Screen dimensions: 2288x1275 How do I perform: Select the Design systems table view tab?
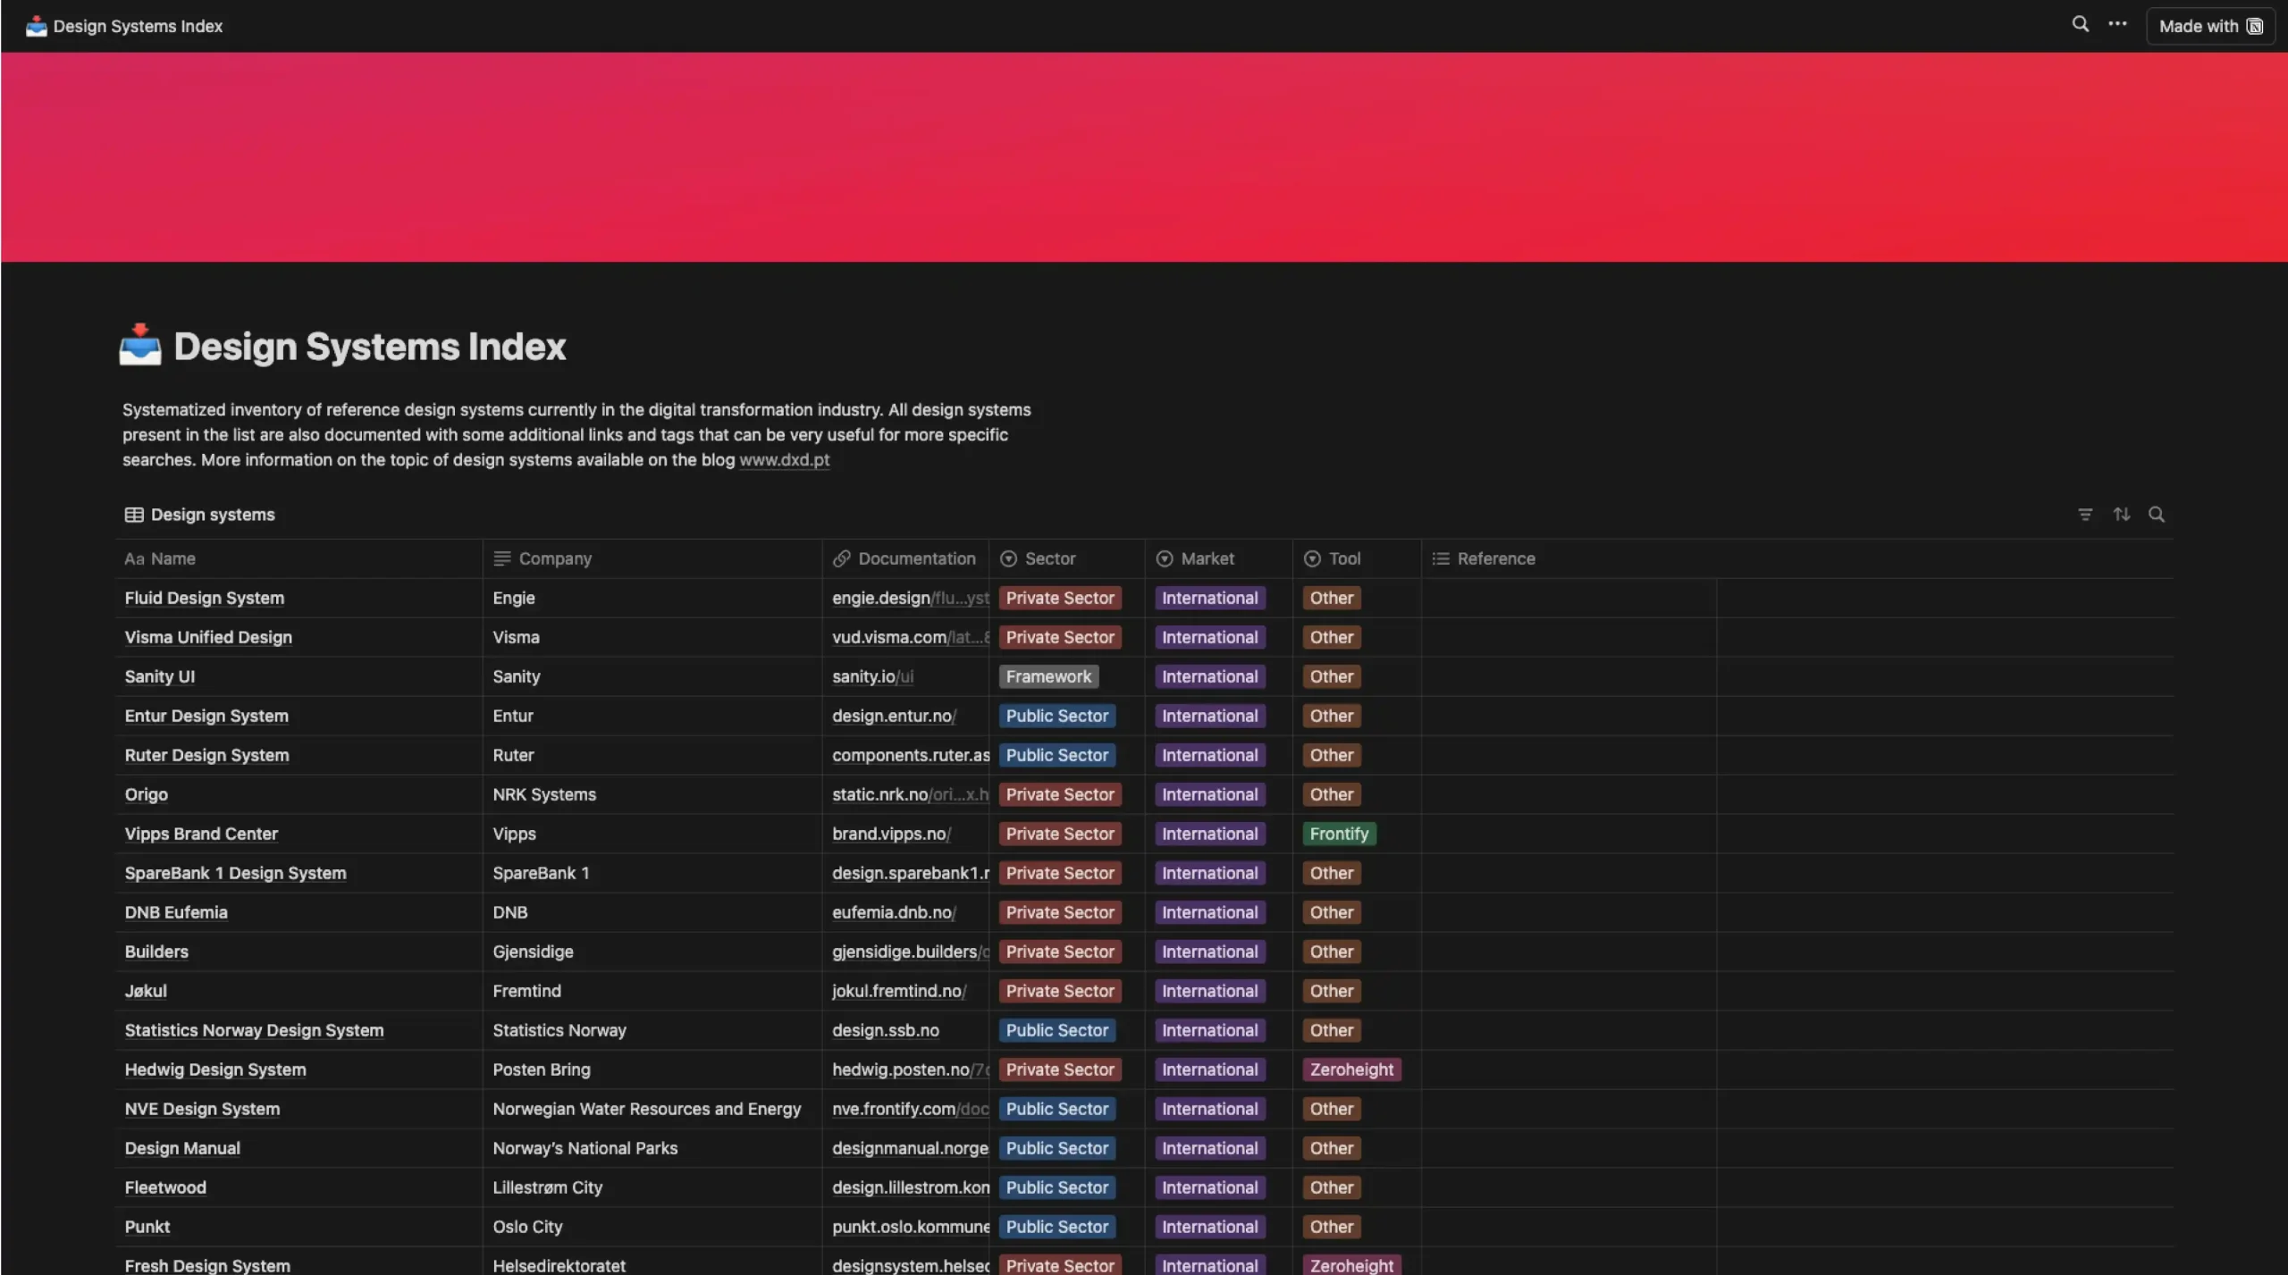pyautogui.click(x=200, y=515)
